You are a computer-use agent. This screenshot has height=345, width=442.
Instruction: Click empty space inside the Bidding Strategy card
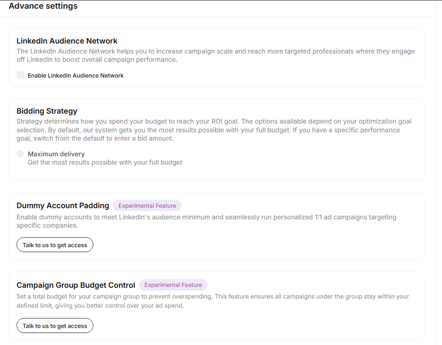[x=314, y=162]
